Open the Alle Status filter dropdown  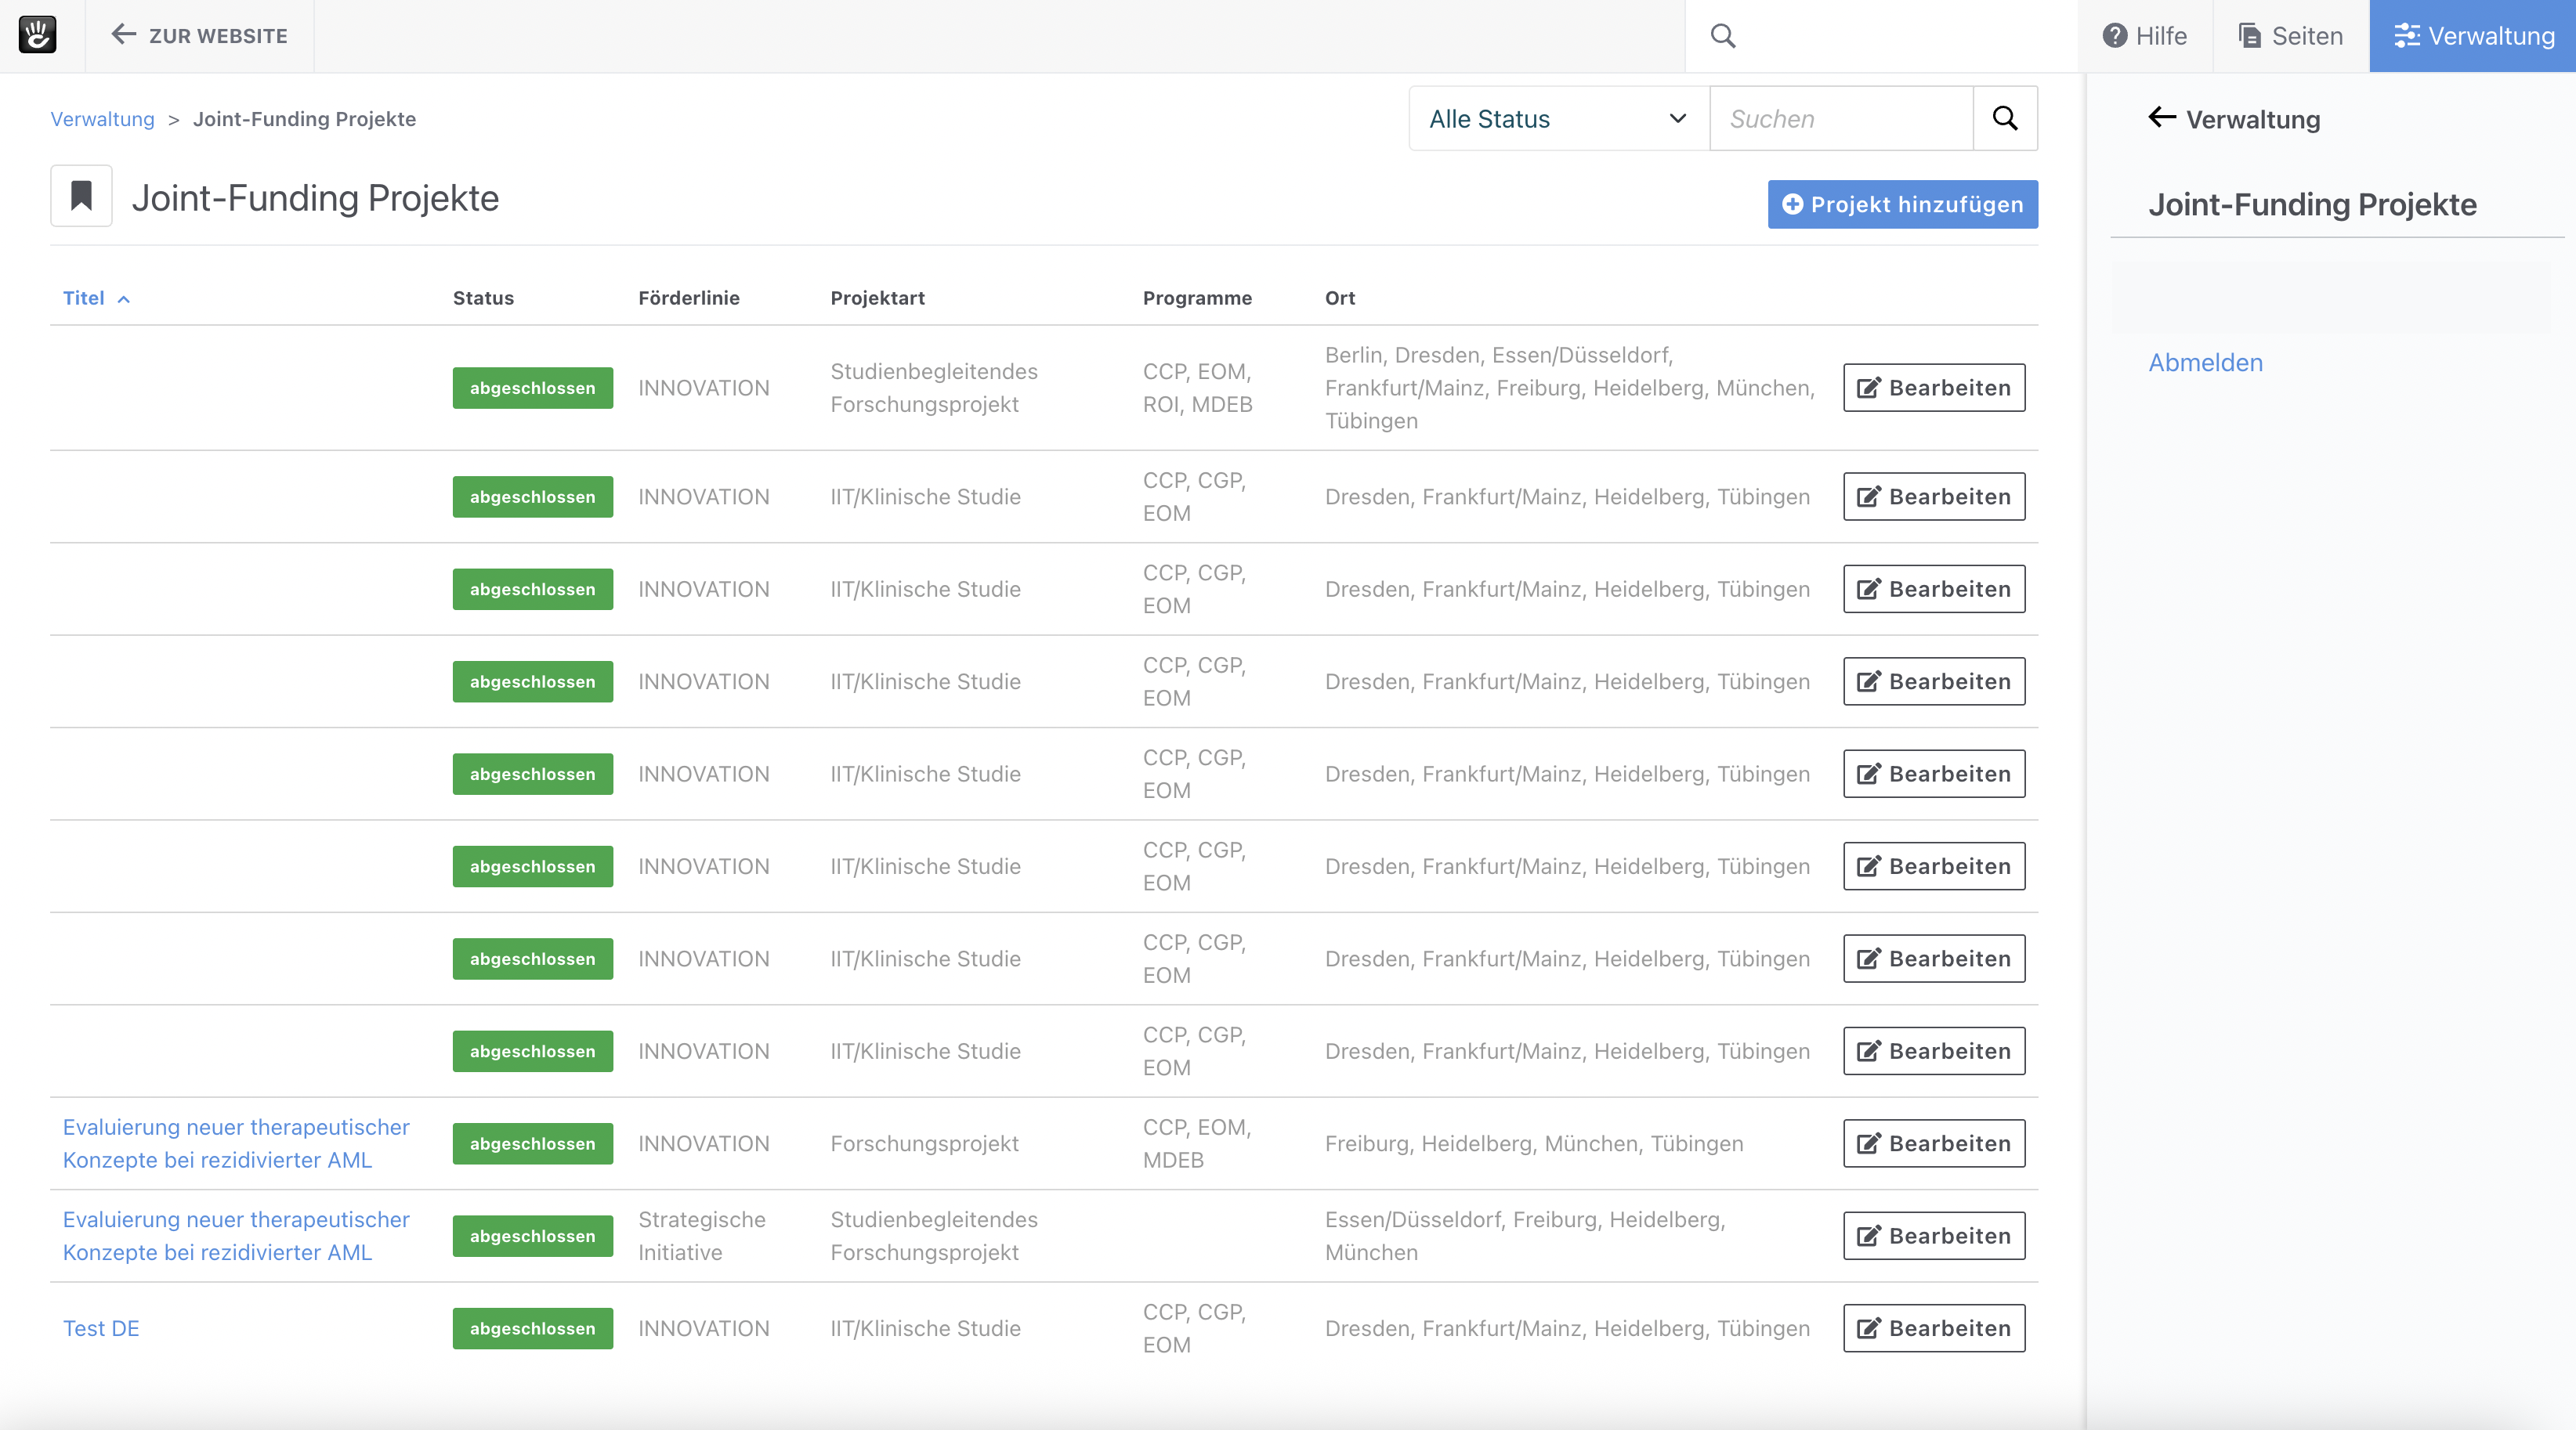(x=1558, y=119)
